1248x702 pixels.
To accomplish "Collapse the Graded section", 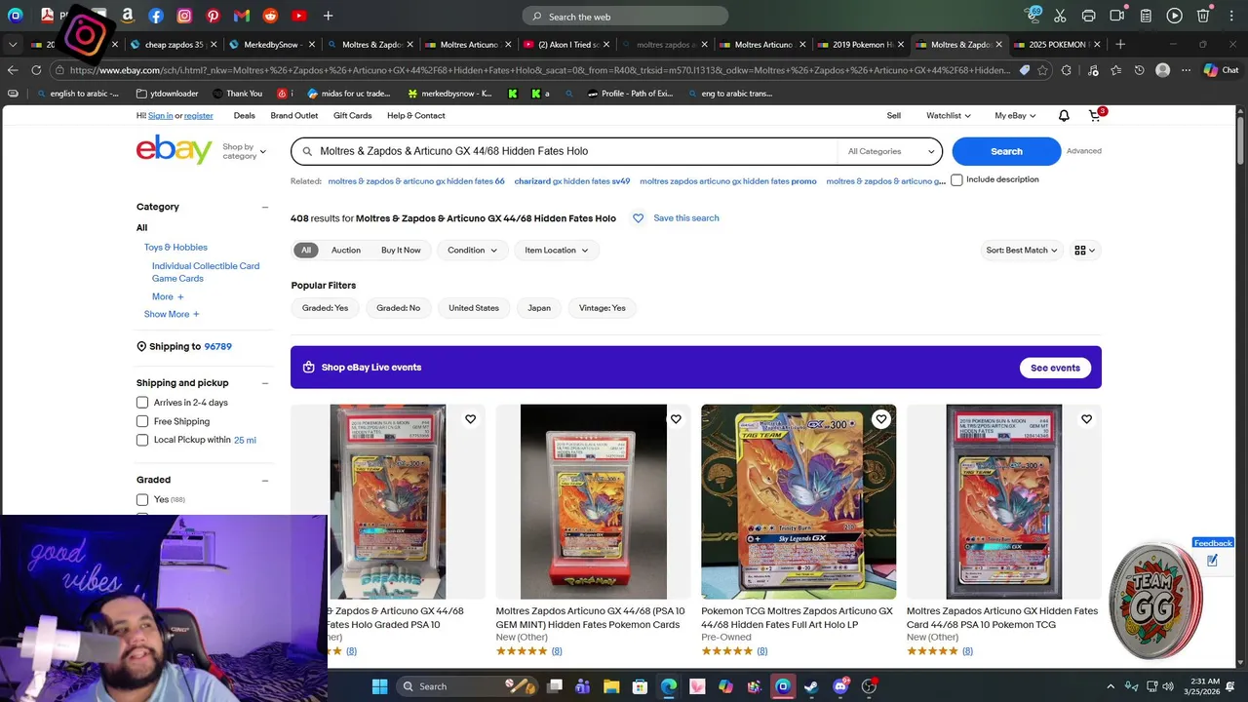I will [x=264, y=480].
